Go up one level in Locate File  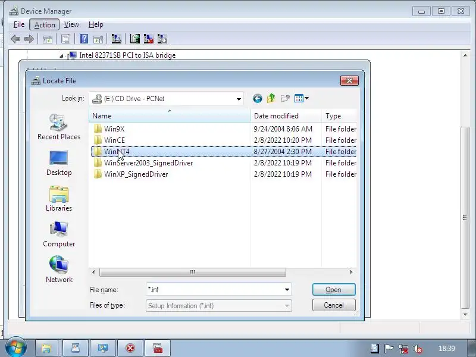[x=271, y=98]
